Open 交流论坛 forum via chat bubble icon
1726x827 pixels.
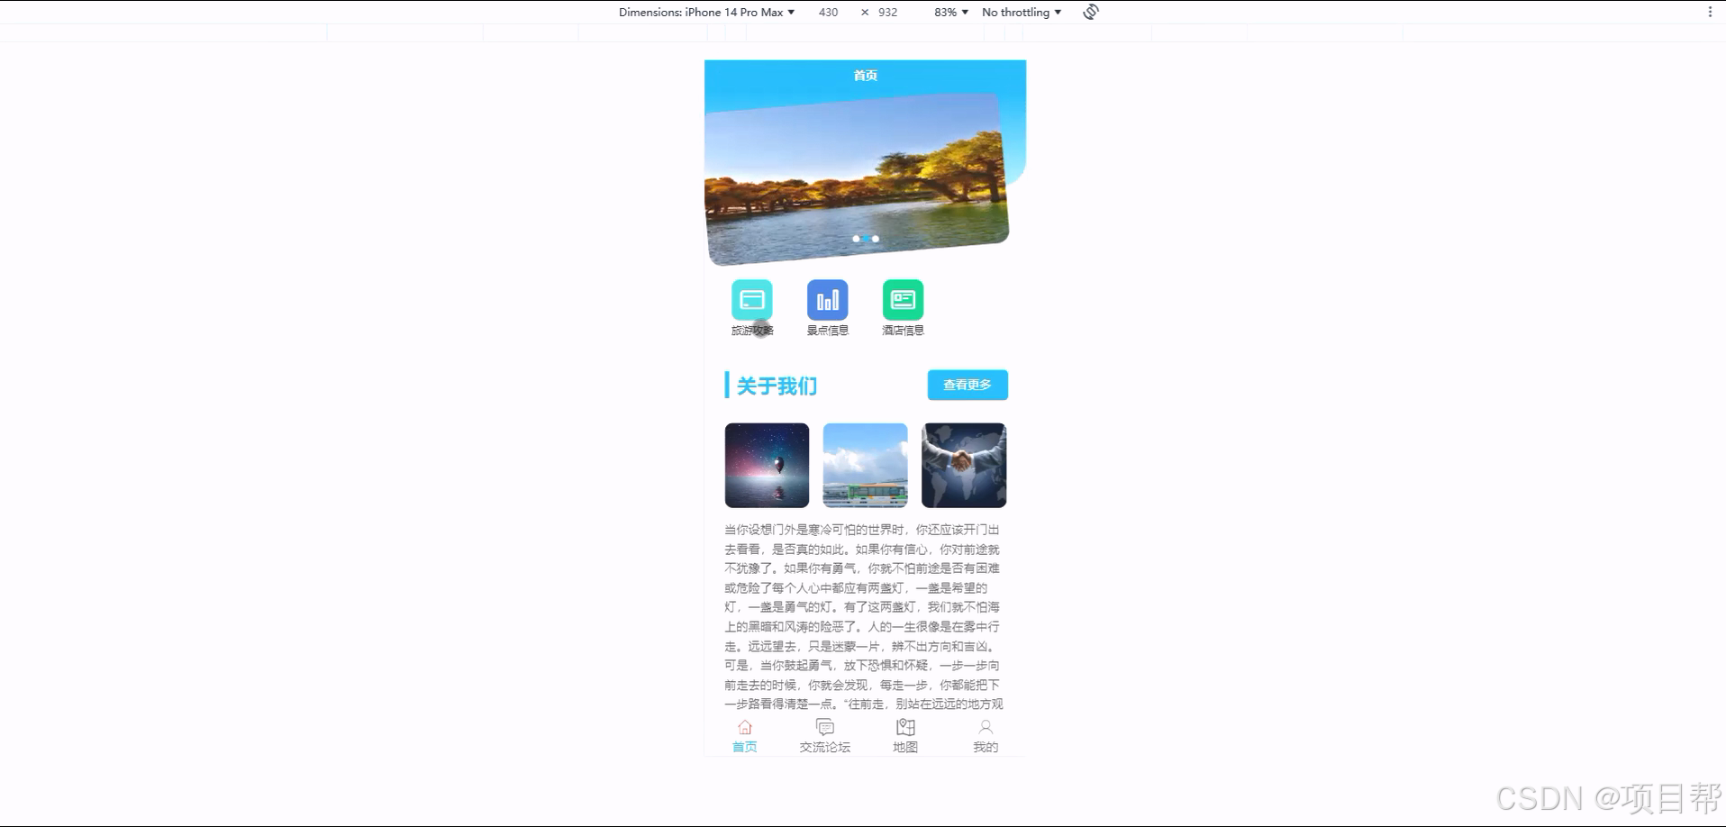[x=824, y=727]
